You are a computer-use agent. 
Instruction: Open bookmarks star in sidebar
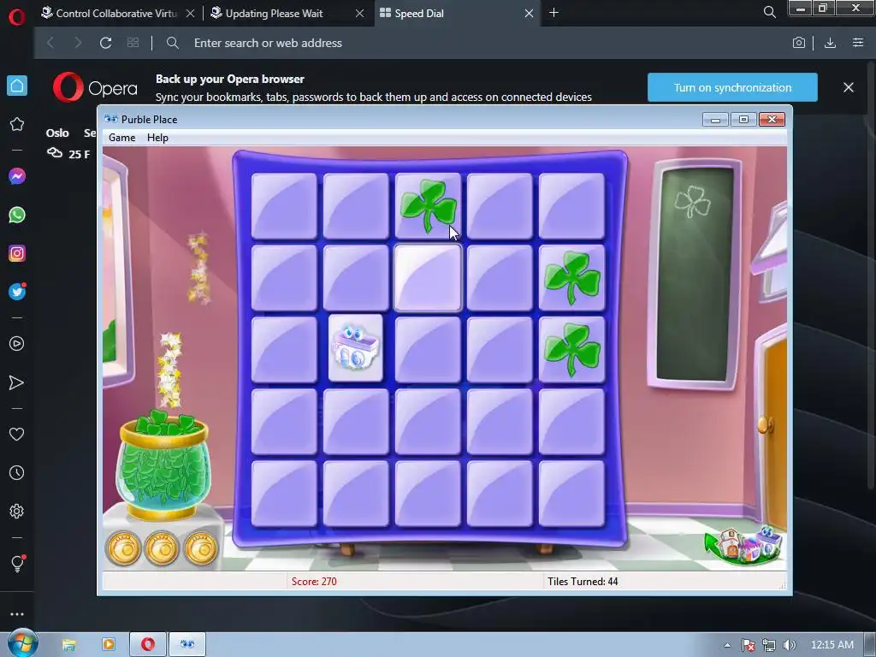coord(17,124)
